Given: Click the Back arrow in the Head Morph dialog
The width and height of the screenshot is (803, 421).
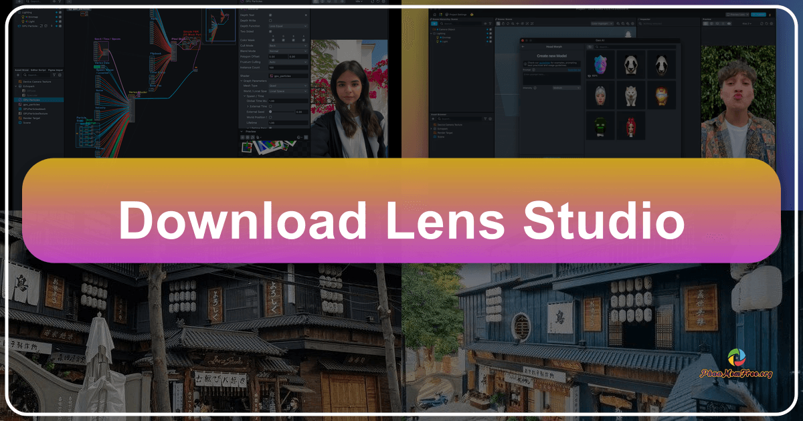Looking at the screenshot, I should pyautogui.click(x=523, y=47).
